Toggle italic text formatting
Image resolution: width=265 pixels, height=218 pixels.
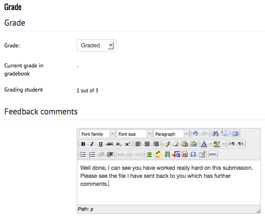[x=92, y=144]
